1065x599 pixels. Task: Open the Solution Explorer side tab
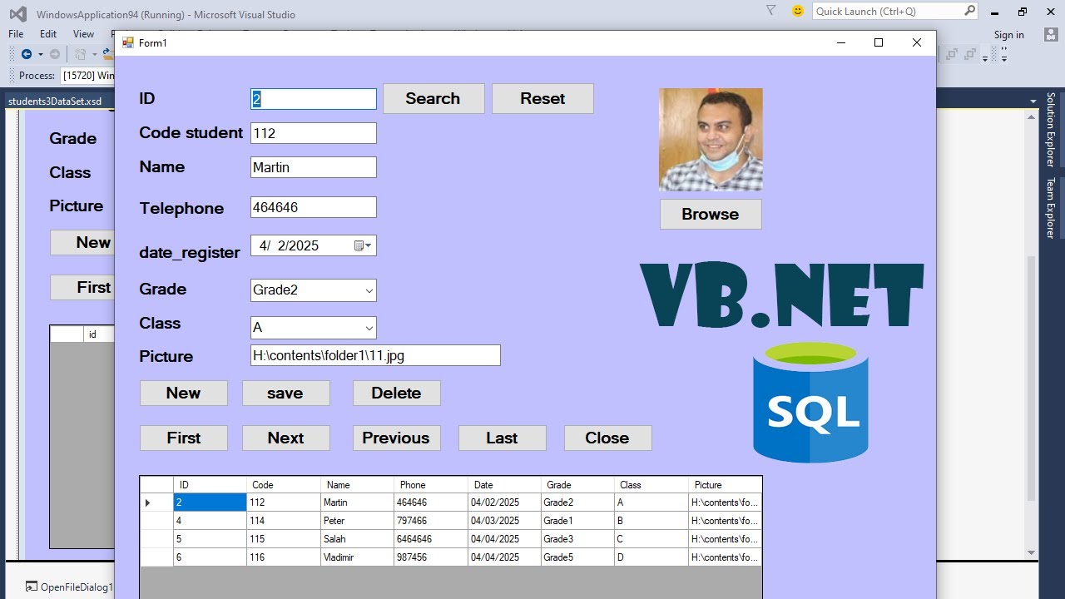(1050, 130)
